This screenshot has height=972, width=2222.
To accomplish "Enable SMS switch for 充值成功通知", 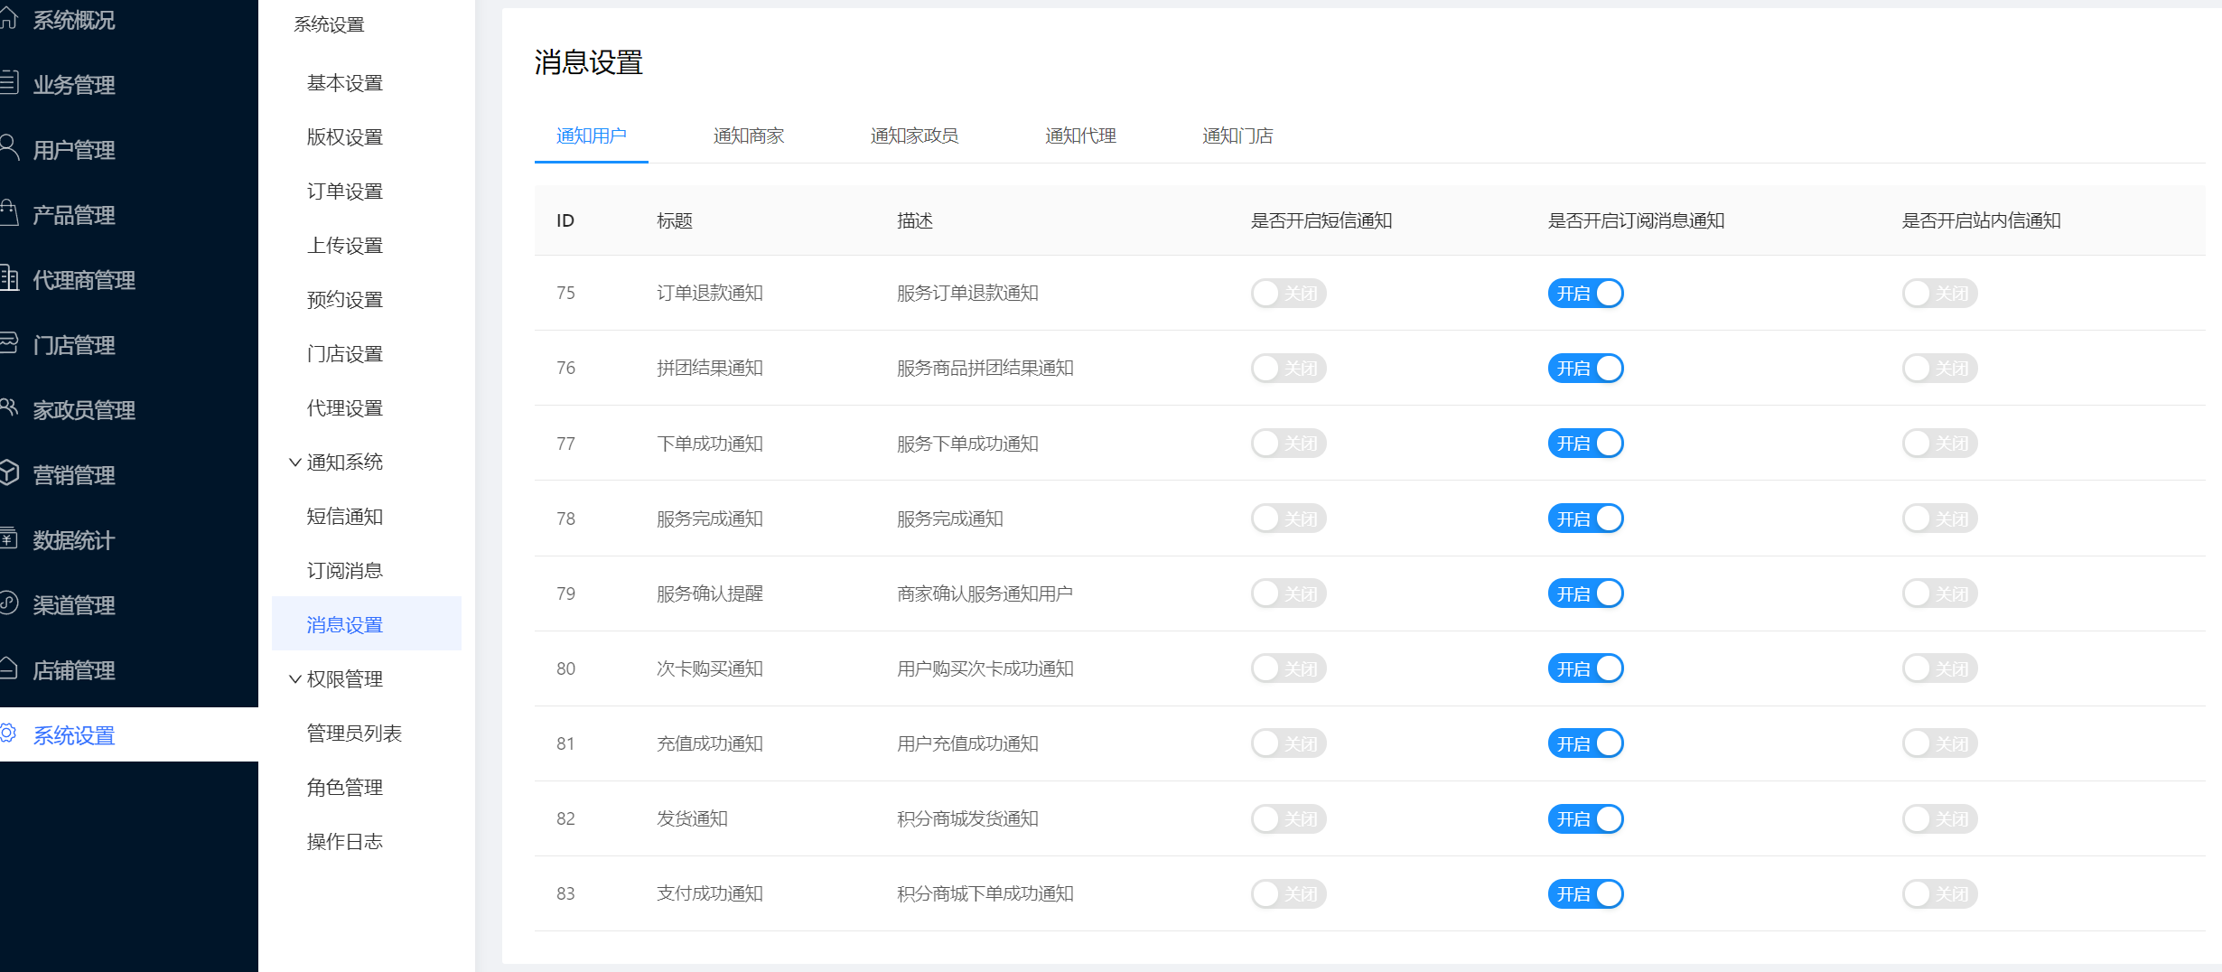I will coord(1288,743).
